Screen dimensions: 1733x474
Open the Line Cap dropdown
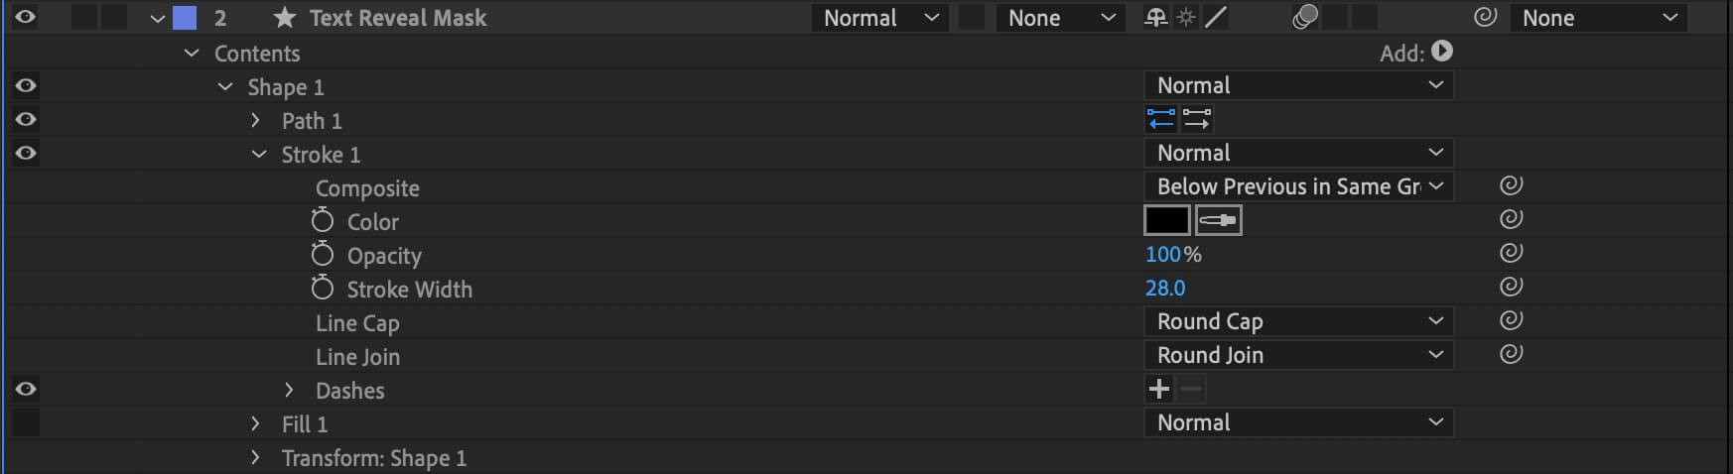pyautogui.click(x=1298, y=321)
